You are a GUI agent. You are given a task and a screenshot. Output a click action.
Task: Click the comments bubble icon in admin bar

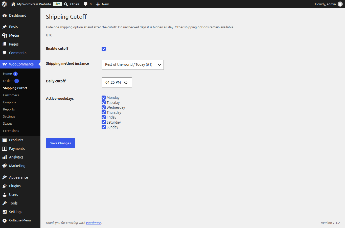pyautogui.click(x=86, y=4)
